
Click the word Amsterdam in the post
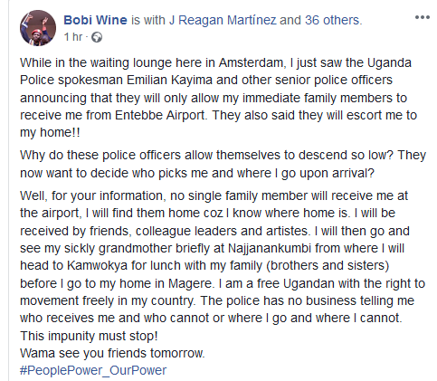coord(251,62)
